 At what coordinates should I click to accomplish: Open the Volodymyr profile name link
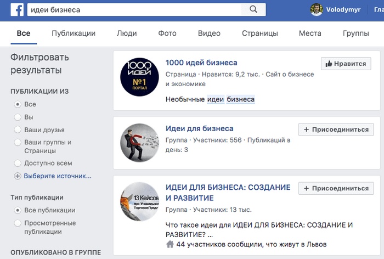[x=343, y=10]
